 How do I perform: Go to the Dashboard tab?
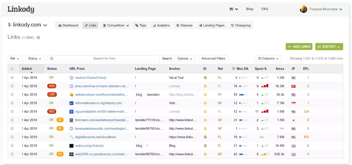tap(68, 25)
